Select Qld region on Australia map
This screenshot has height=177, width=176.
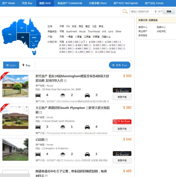(x=33, y=31)
